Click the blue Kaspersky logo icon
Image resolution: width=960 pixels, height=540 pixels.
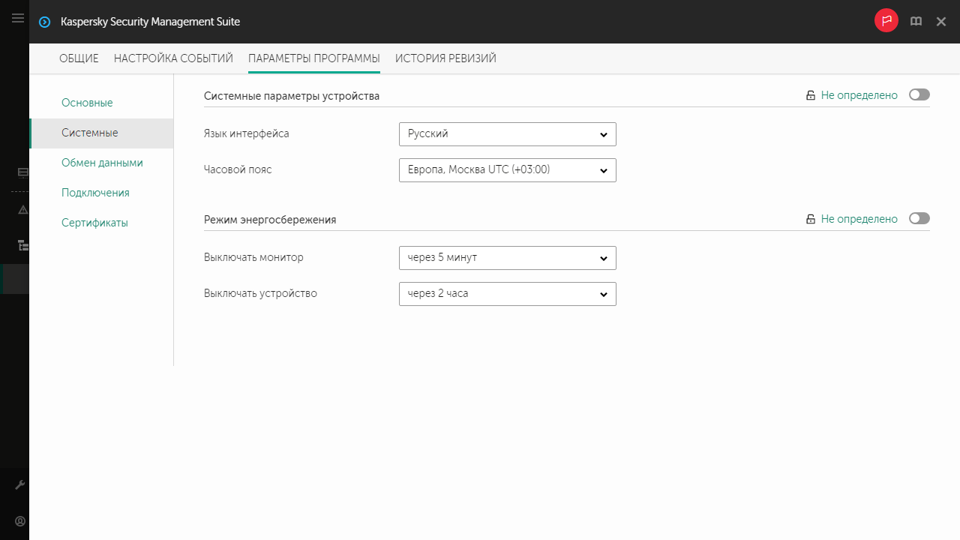point(45,22)
